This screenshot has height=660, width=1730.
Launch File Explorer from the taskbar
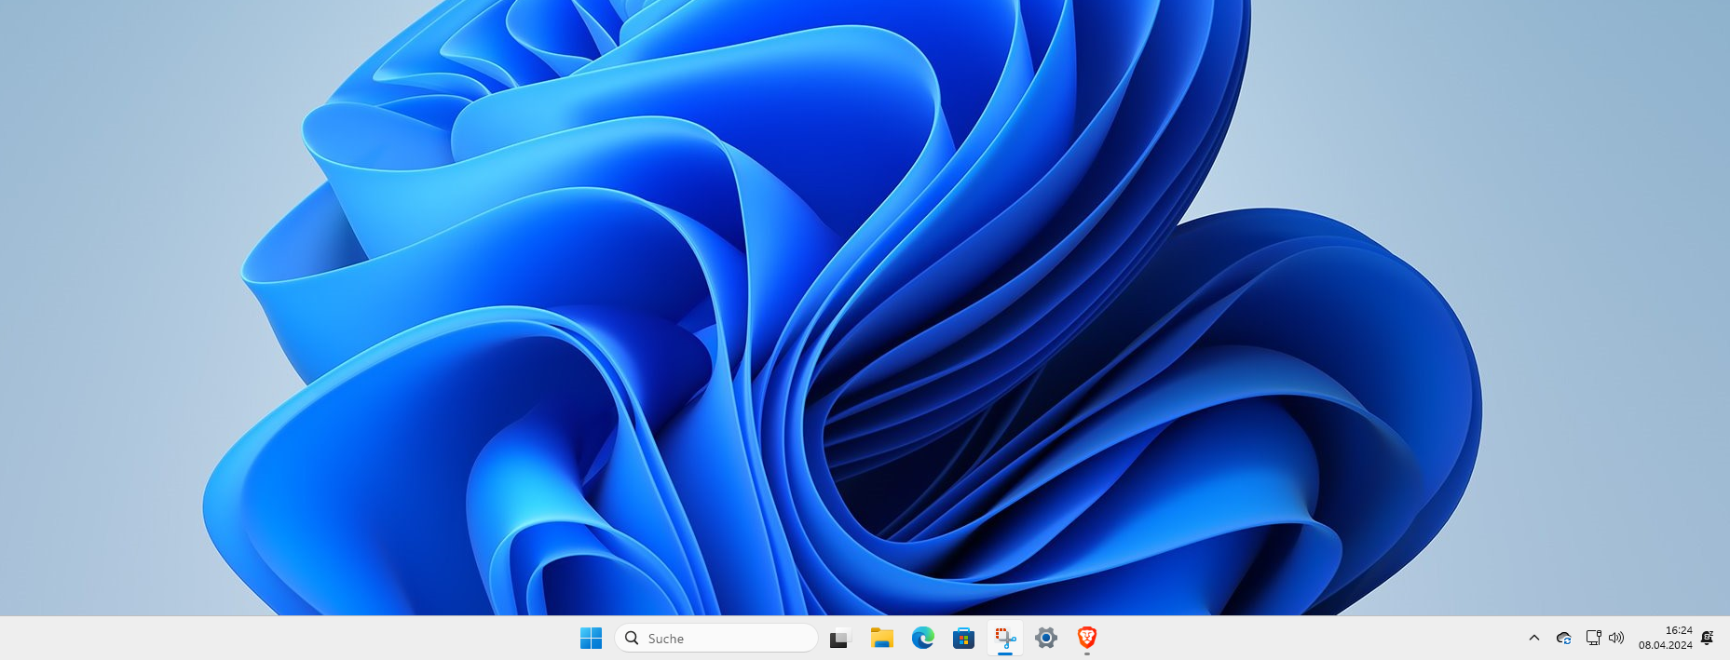click(x=881, y=638)
